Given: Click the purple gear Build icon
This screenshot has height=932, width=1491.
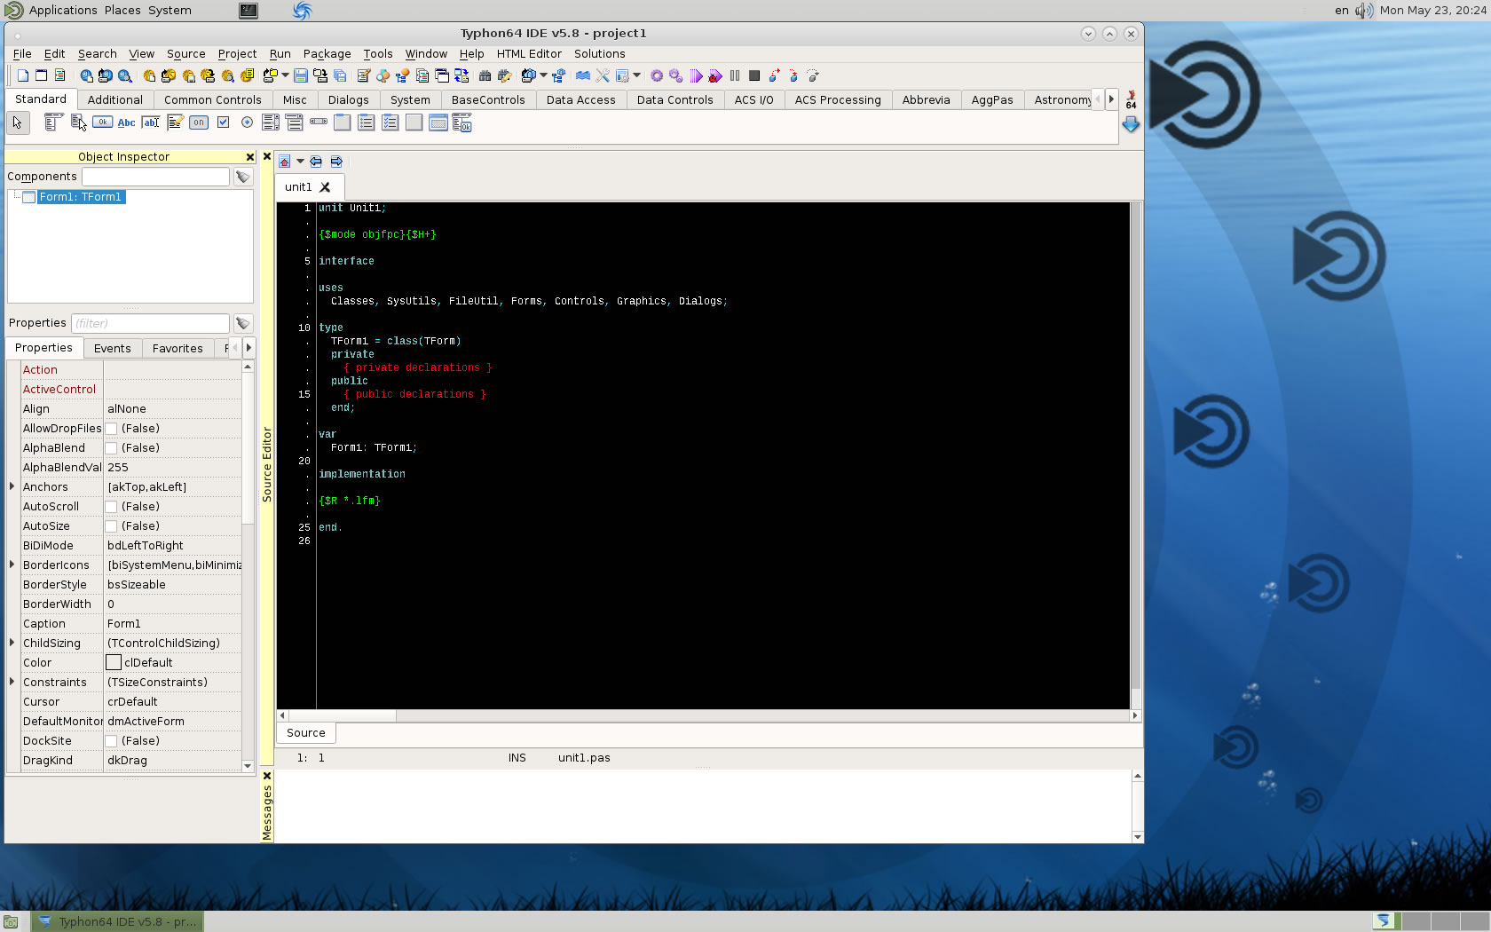Looking at the screenshot, I should (657, 75).
